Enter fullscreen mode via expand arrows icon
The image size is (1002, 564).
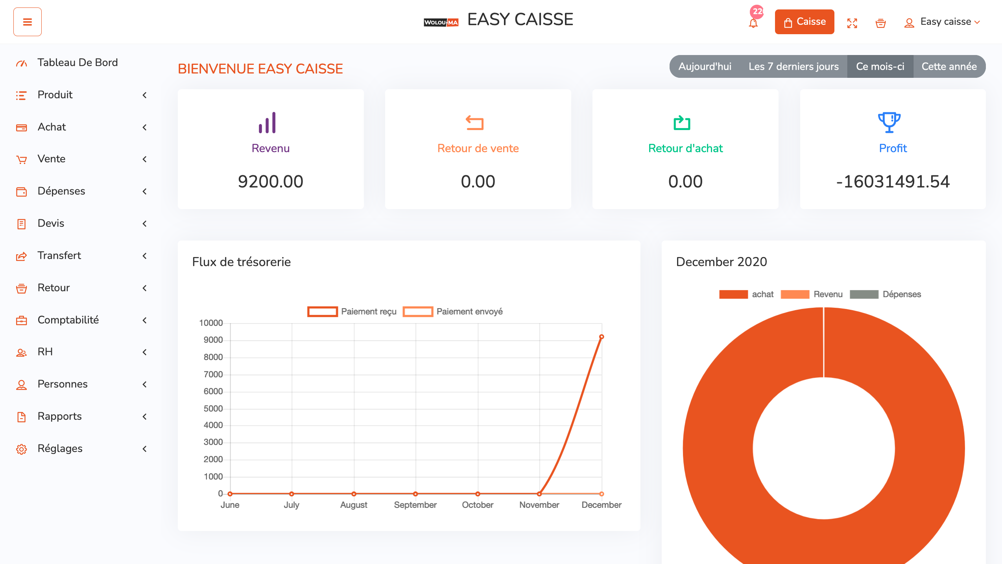pyautogui.click(x=852, y=23)
